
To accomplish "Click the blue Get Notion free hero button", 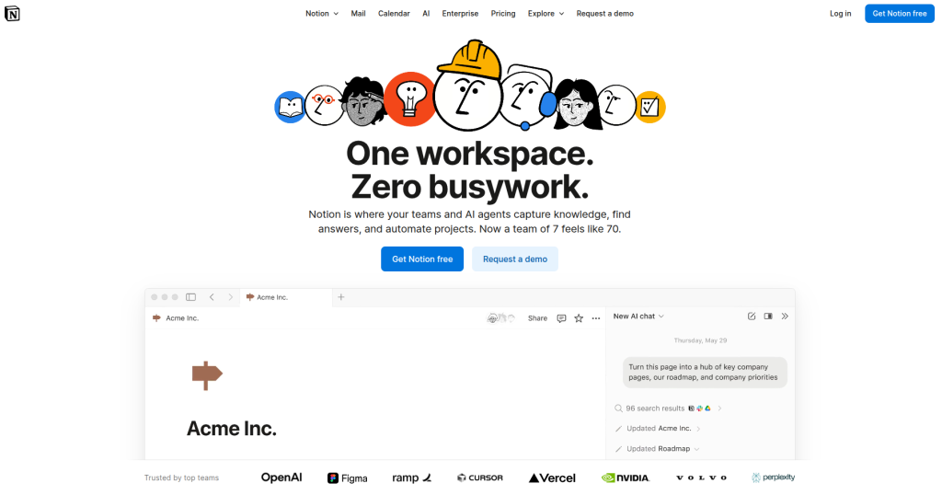I will coord(422,259).
